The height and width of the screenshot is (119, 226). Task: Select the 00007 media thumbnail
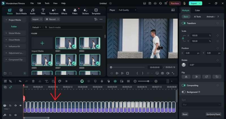pos(66,60)
